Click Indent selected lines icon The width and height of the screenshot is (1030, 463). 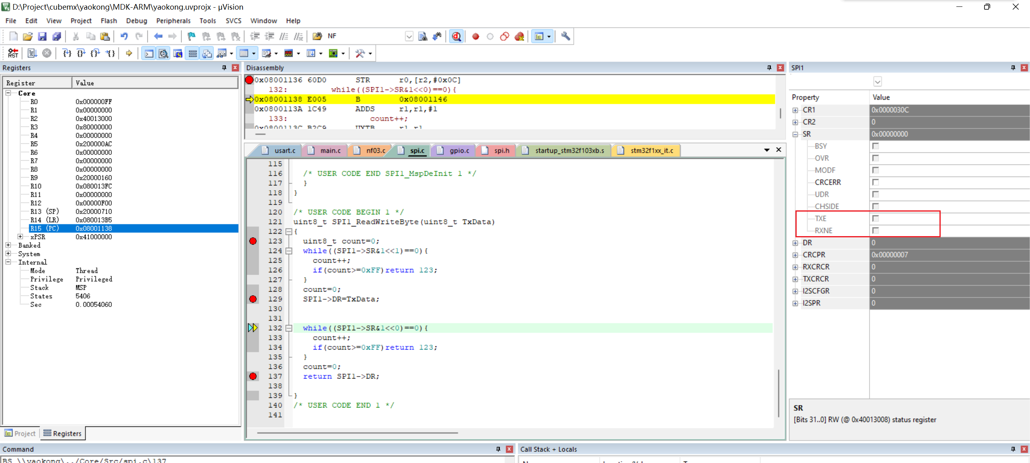[x=255, y=36]
